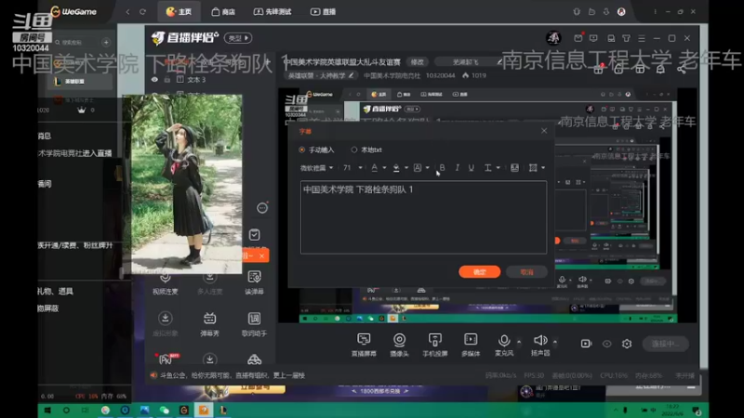Select 英雄联盟 in WeGame game list
Screen dimensions: 744x418
coord(82,82)
